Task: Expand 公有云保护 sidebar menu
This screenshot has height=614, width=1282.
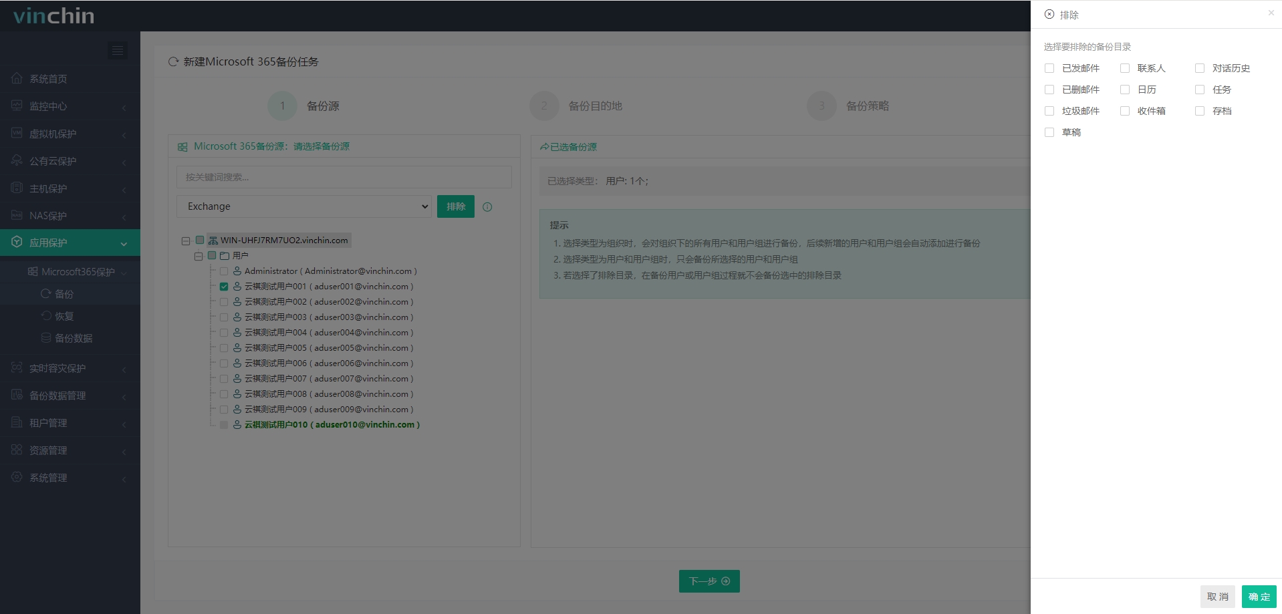Action: [x=70, y=161]
